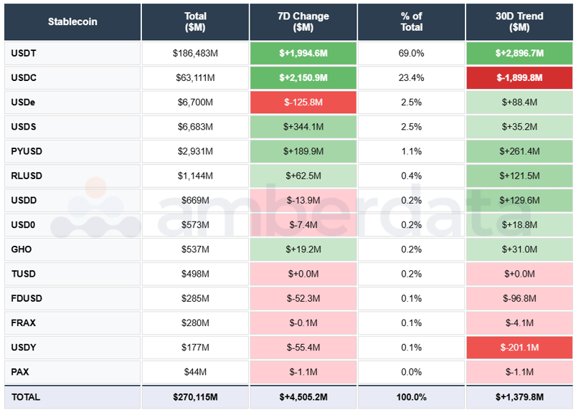581x415 pixels.
Task: Select the % of Total header
Action: [x=411, y=22]
